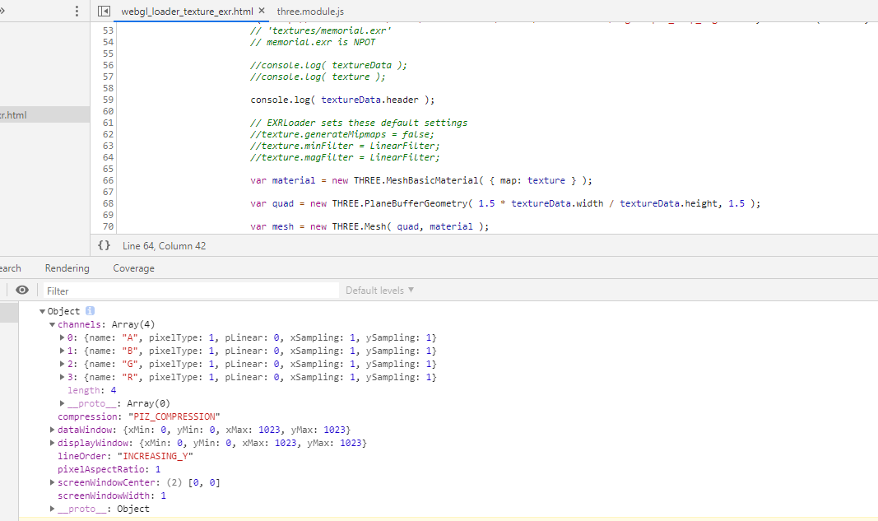Expand channel 0 entry named A
The height and width of the screenshot is (521, 878).
[x=63, y=337]
